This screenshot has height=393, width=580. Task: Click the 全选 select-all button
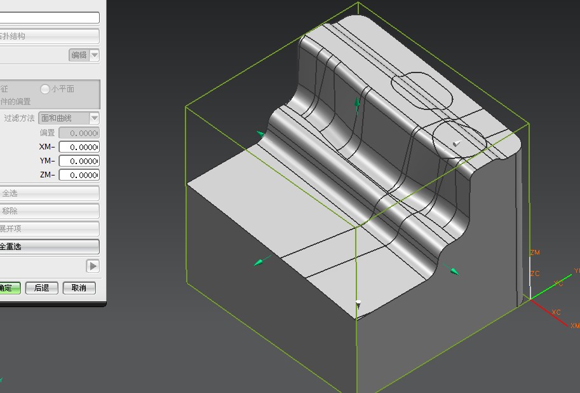click(49, 193)
